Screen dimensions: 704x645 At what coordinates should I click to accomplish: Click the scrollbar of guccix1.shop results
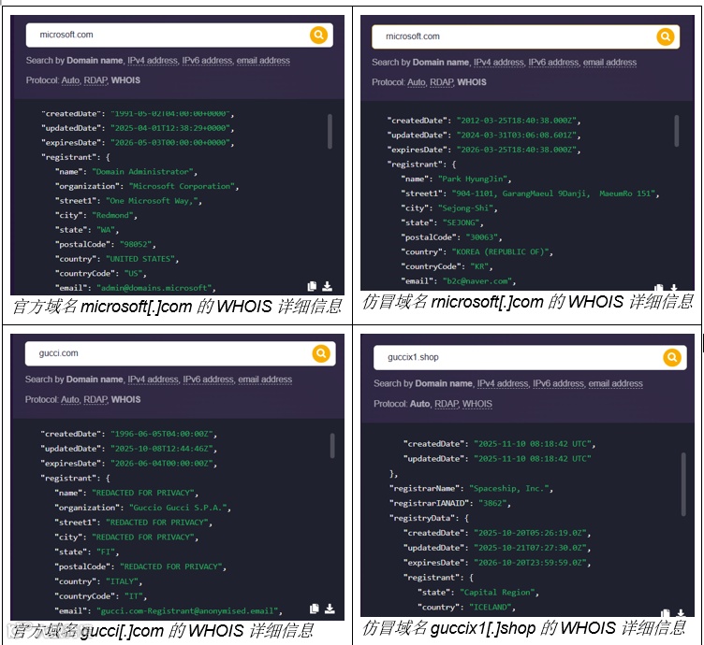(683, 484)
